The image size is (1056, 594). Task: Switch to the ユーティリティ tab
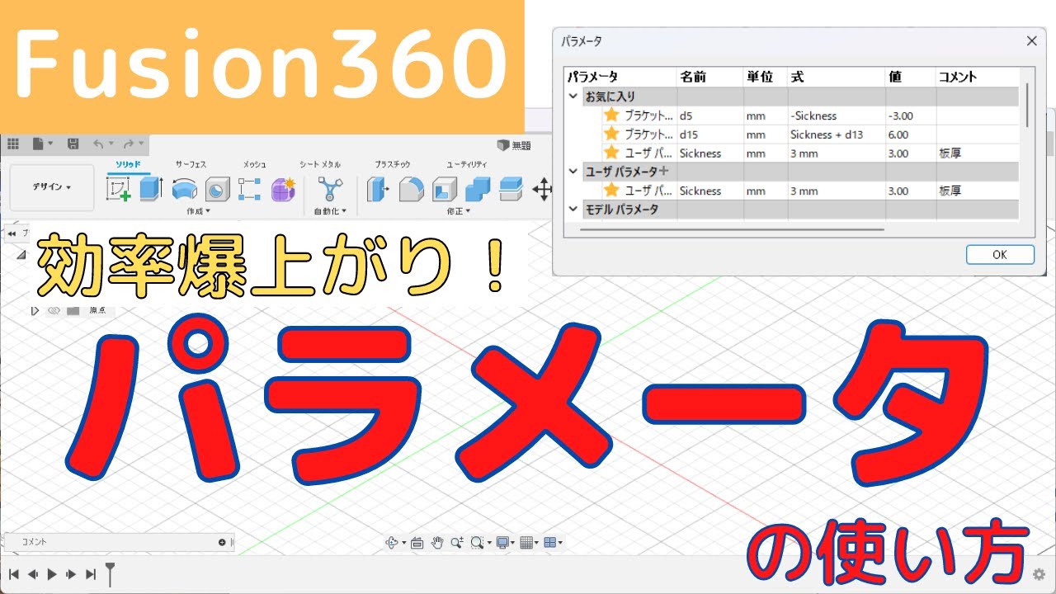click(467, 165)
